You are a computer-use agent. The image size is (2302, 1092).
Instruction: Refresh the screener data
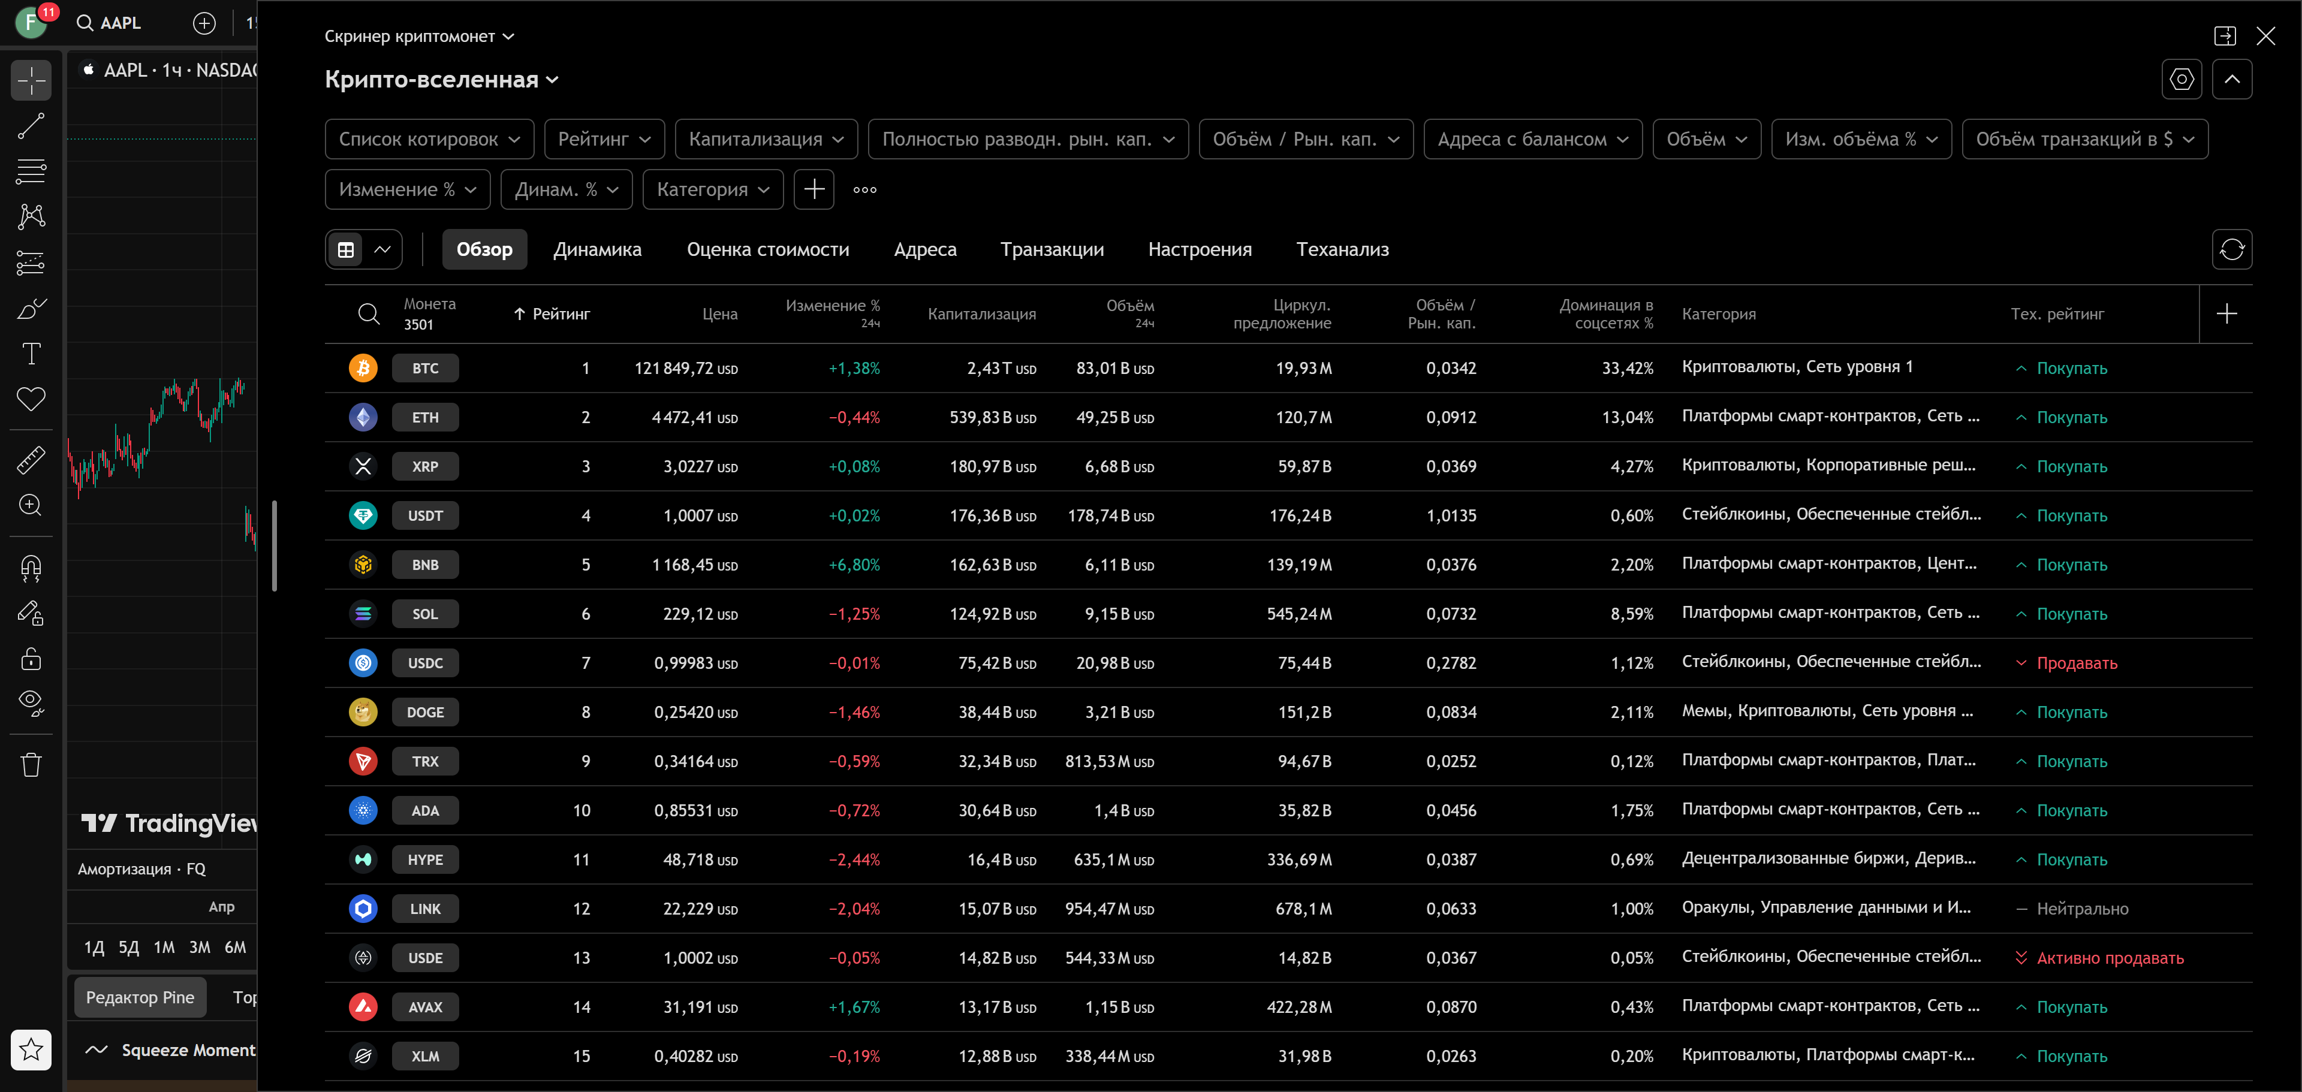pos(2231,249)
